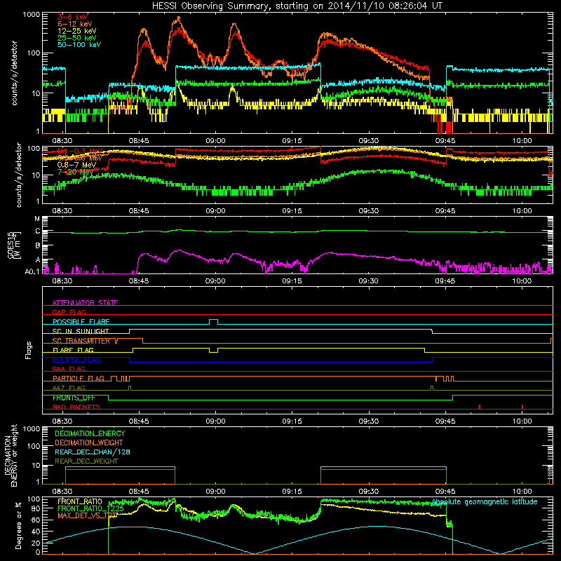Click the POSSIBLE_FLARE flag label
The width and height of the screenshot is (561, 561).
81,322
